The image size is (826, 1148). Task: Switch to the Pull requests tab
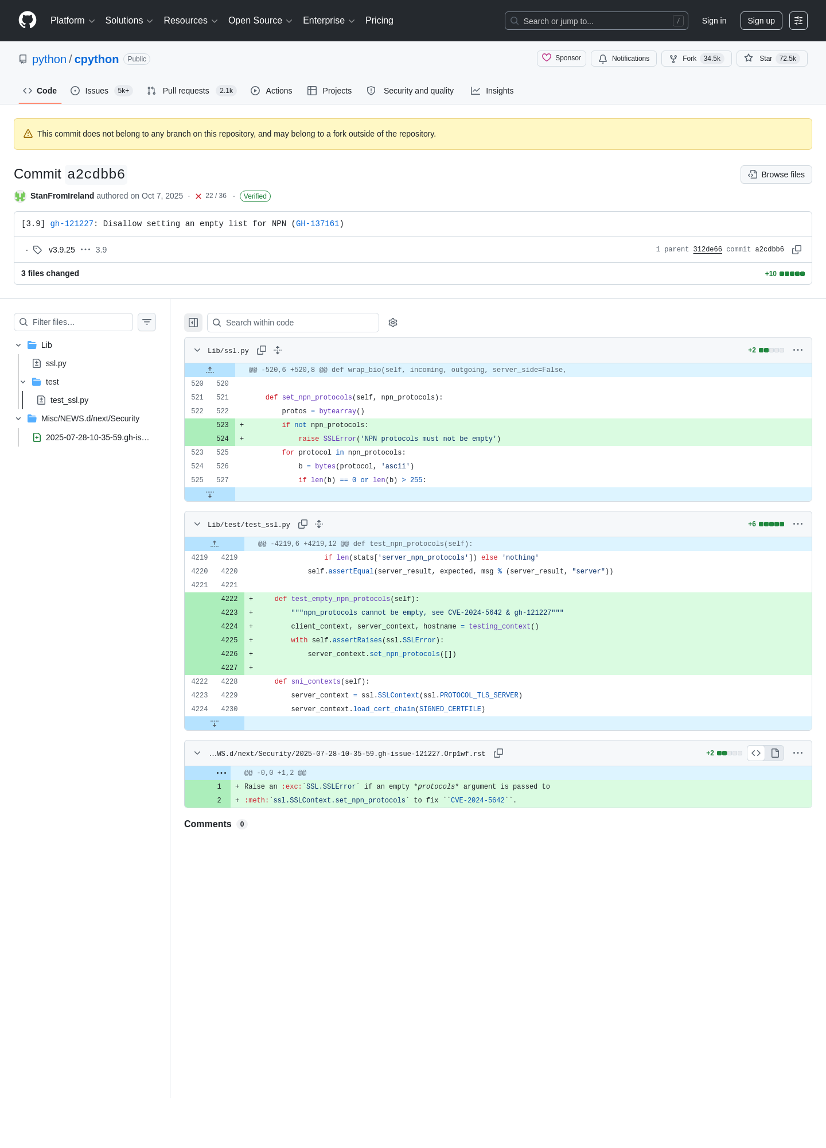tap(192, 91)
